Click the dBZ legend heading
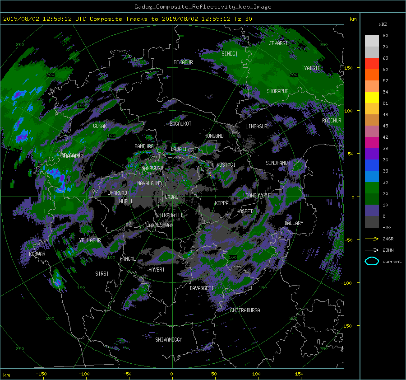Viewport: 406px width, 380px height. pyautogui.click(x=383, y=24)
